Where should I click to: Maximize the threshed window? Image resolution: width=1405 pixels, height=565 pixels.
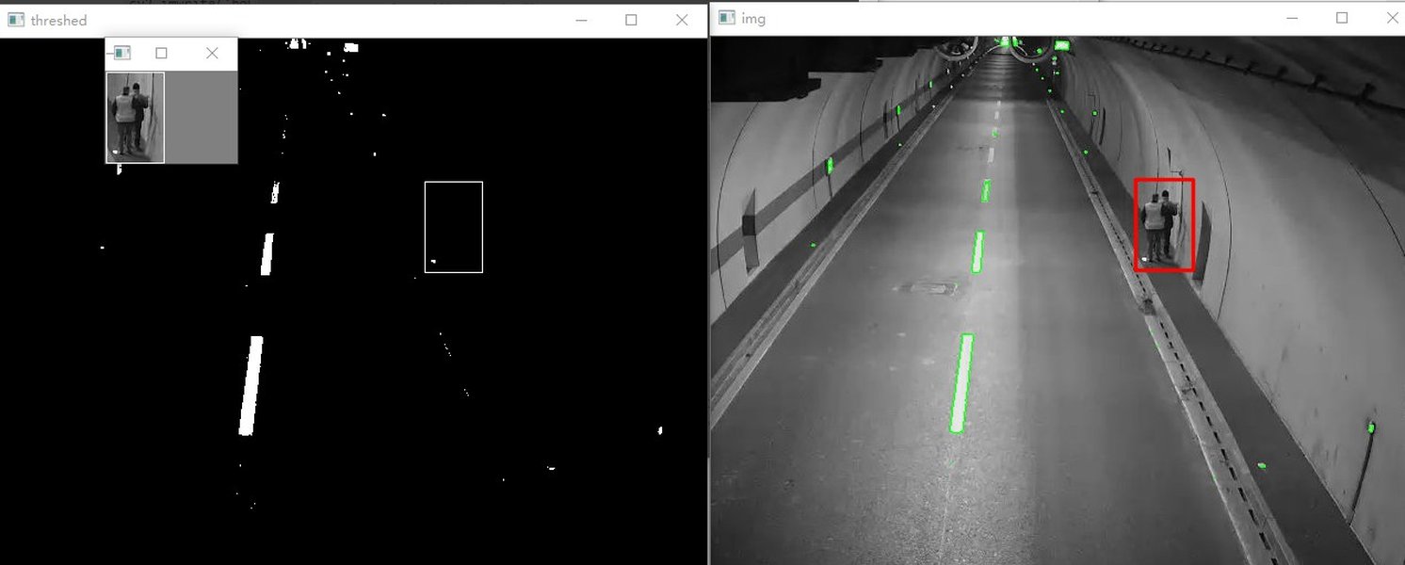coord(631,20)
